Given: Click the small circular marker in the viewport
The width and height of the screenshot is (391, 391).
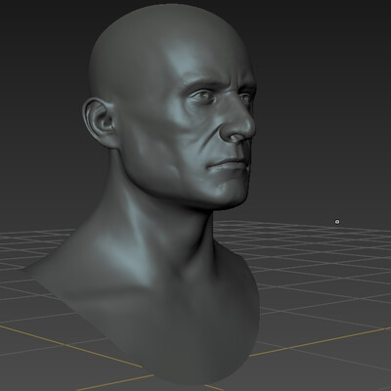Looking at the screenshot, I should pos(337,222).
